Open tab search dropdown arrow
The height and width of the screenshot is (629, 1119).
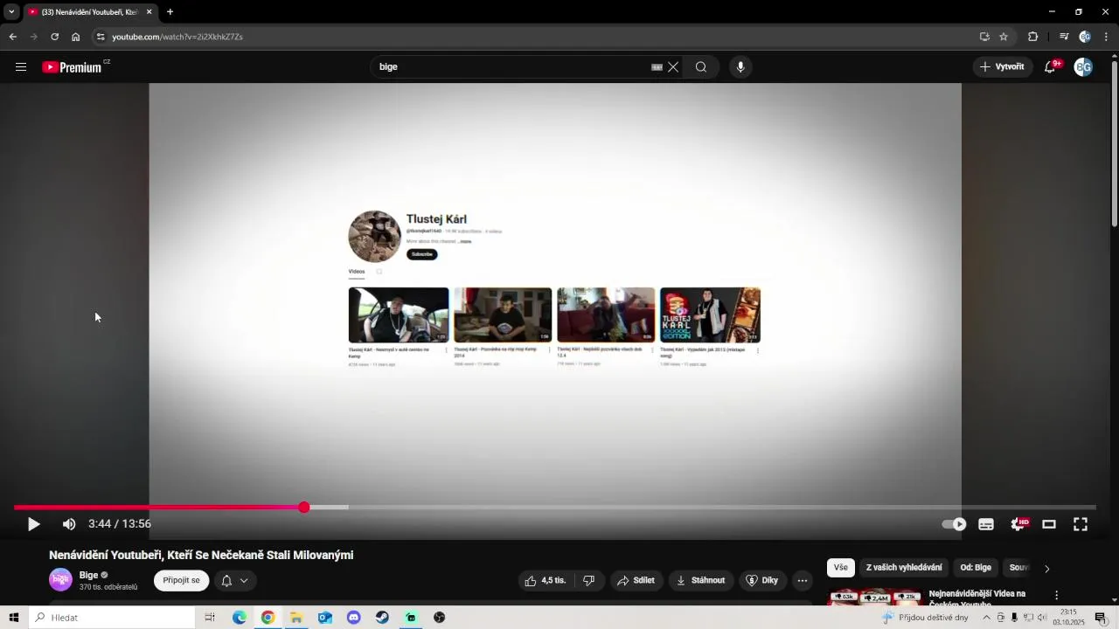[11, 12]
